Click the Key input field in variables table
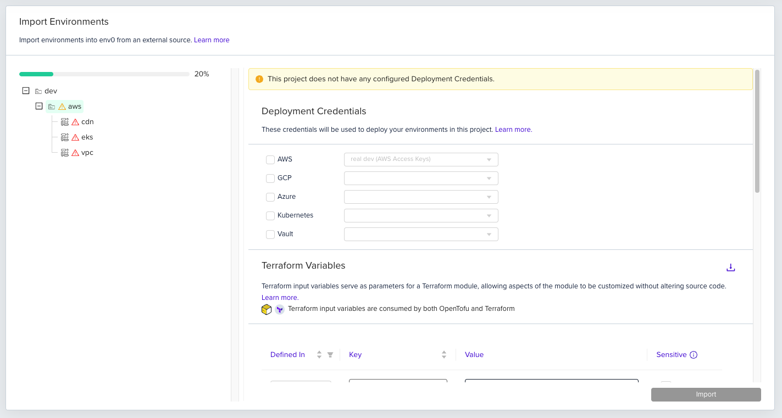 (398, 381)
